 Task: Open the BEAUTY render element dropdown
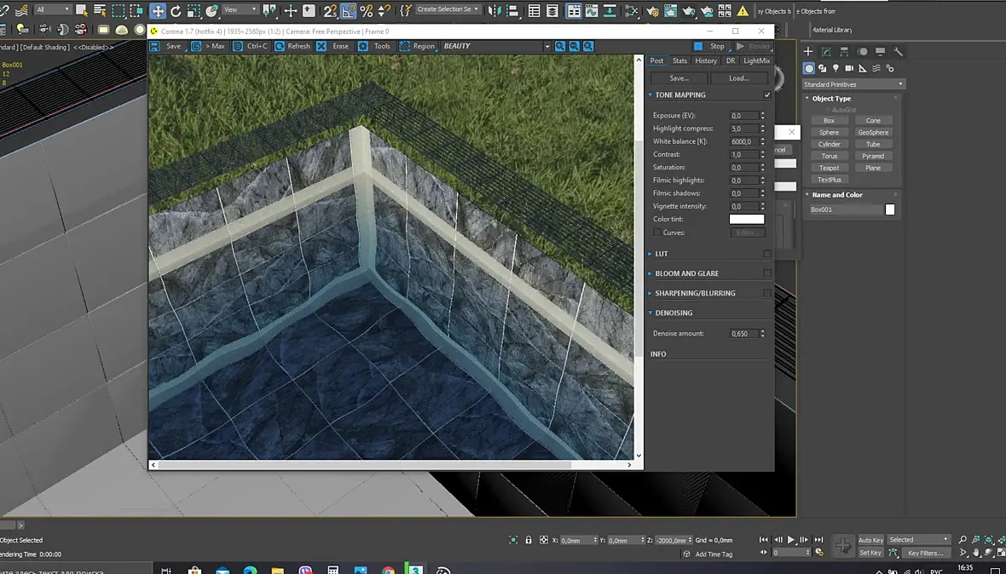click(495, 46)
